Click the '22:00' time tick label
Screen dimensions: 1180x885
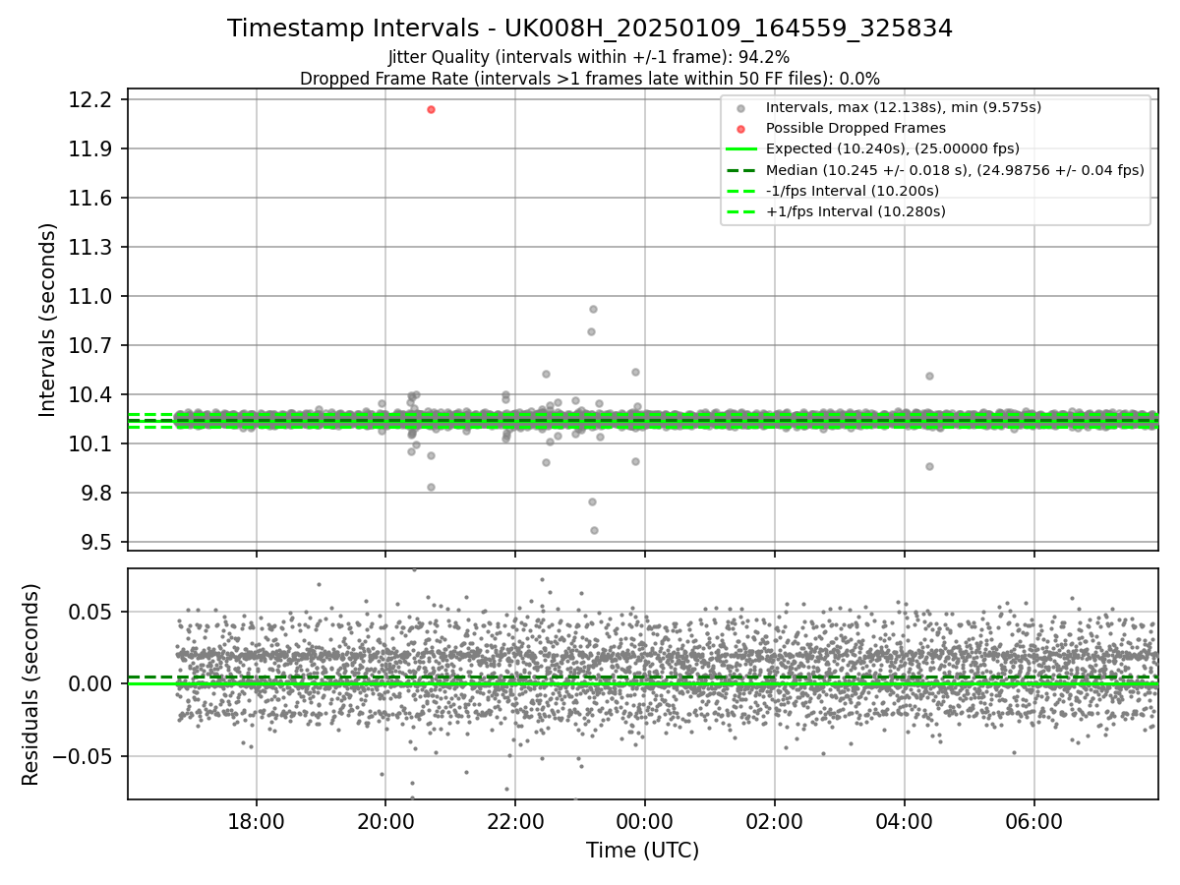(x=515, y=821)
